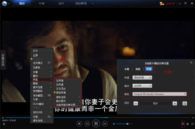Click the eject/open file icon
Screen dimensions: 195x129
(188, 124)
